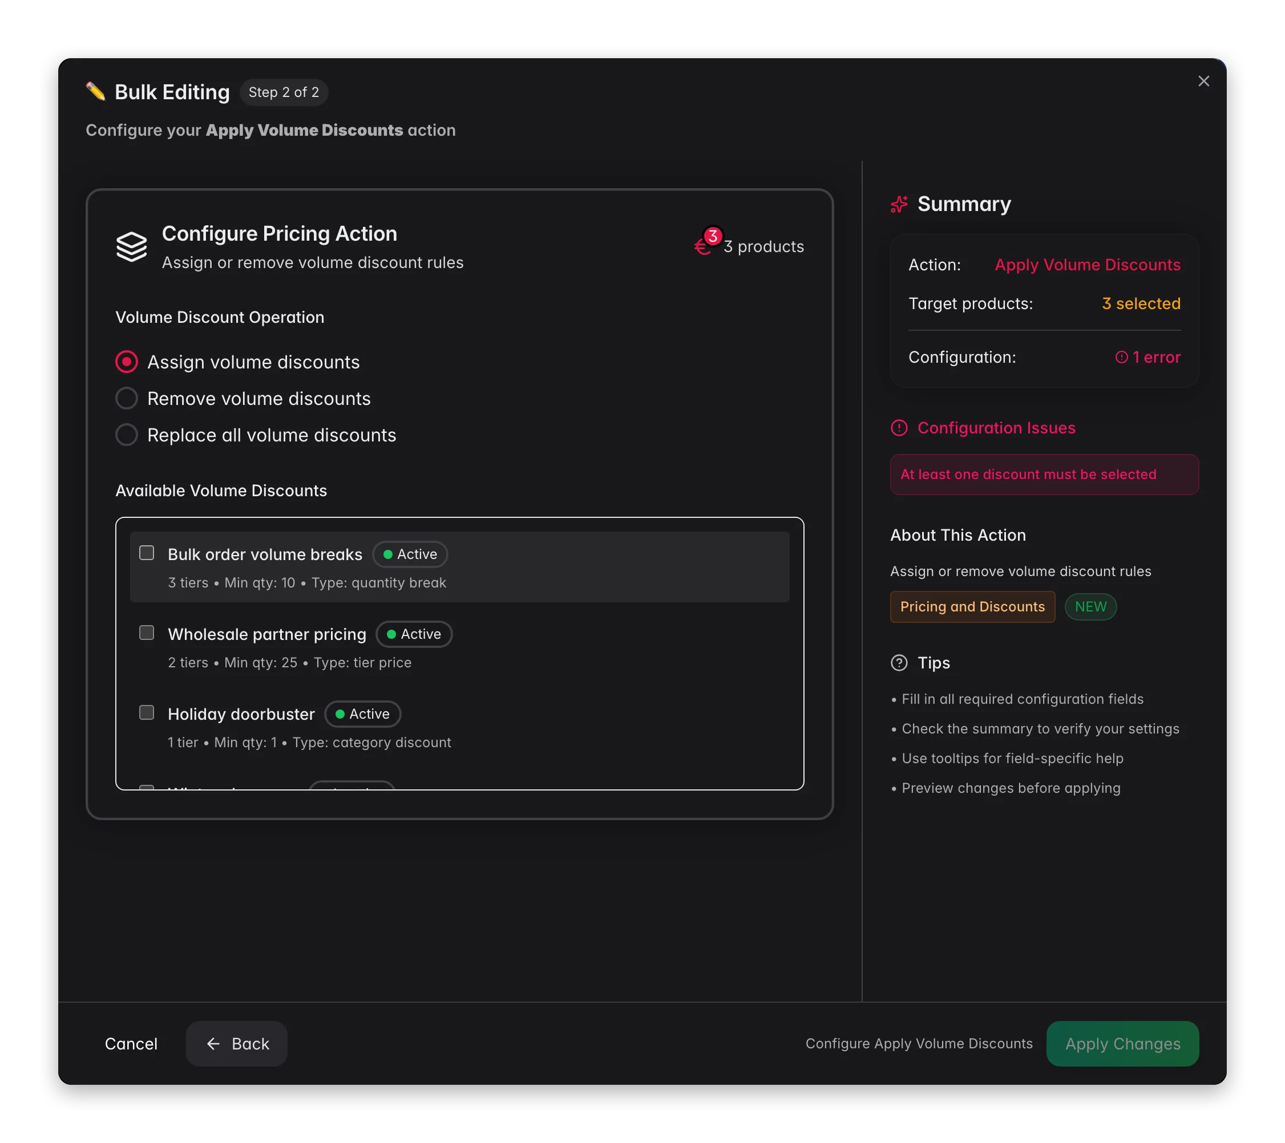The width and height of the screenshot is (1285, 1143).
Task: Click 'About This Action' heading
Action: [x=957, y=535]
